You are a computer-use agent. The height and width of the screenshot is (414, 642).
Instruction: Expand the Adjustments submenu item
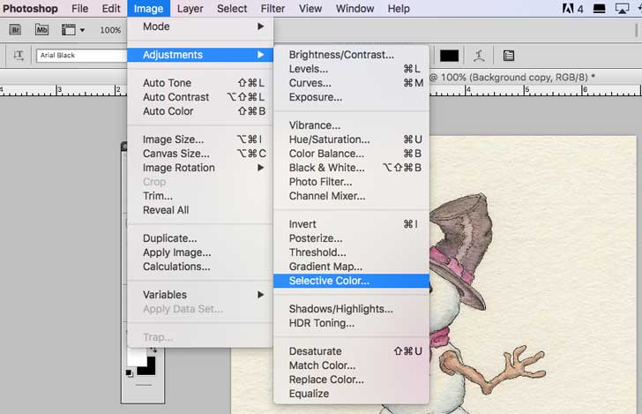200,55
